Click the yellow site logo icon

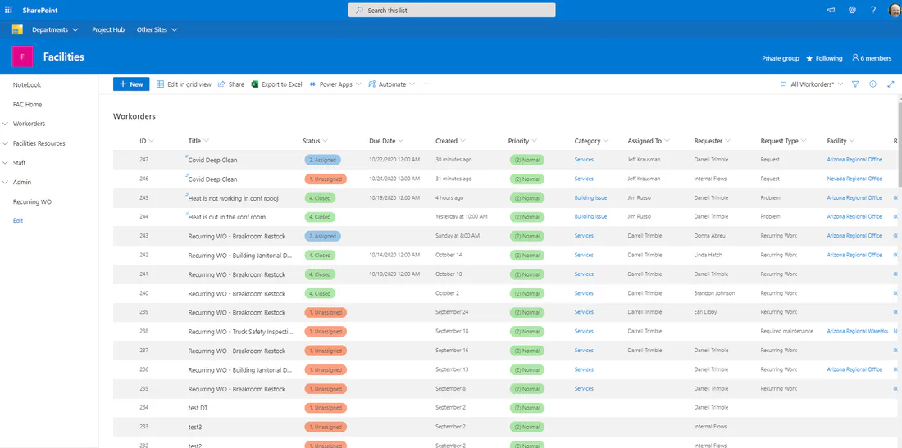coord(17,29)
